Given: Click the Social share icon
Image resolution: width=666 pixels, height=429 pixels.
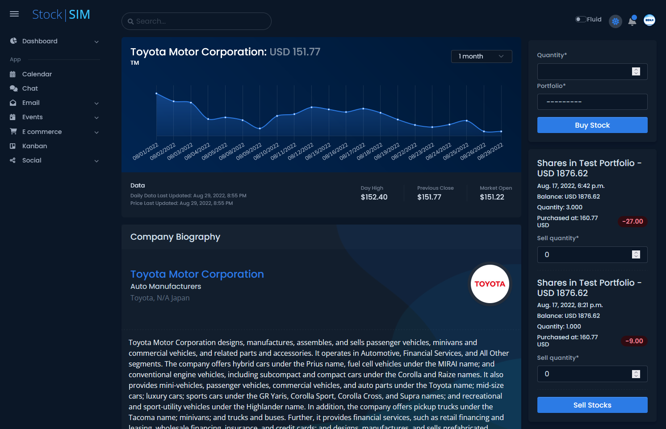Looking at the screenshot, I should (x=13, y=160).
